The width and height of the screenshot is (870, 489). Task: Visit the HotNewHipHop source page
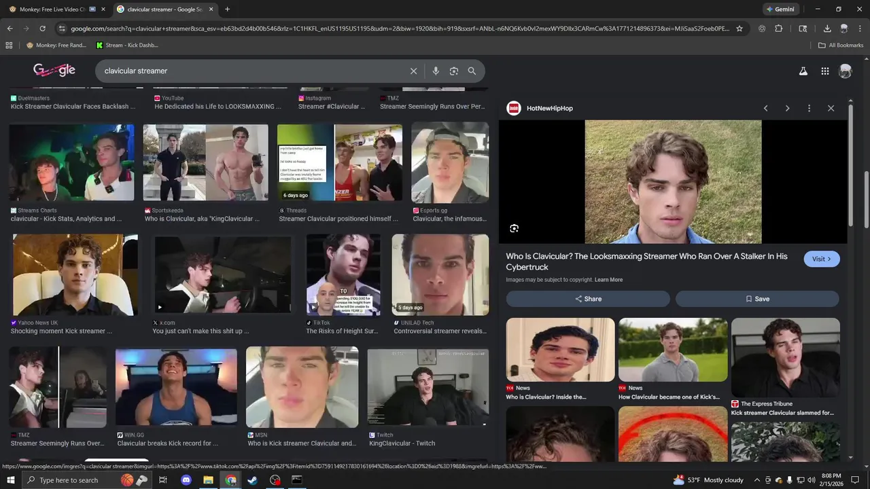(x=822, y=259)
